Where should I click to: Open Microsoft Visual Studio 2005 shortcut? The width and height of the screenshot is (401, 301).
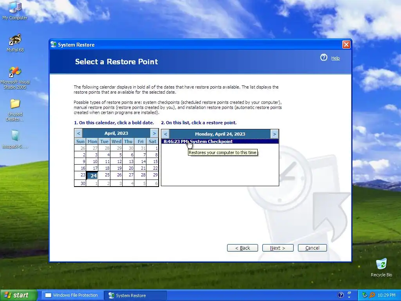pyautogui.click(x=15, y=78)
